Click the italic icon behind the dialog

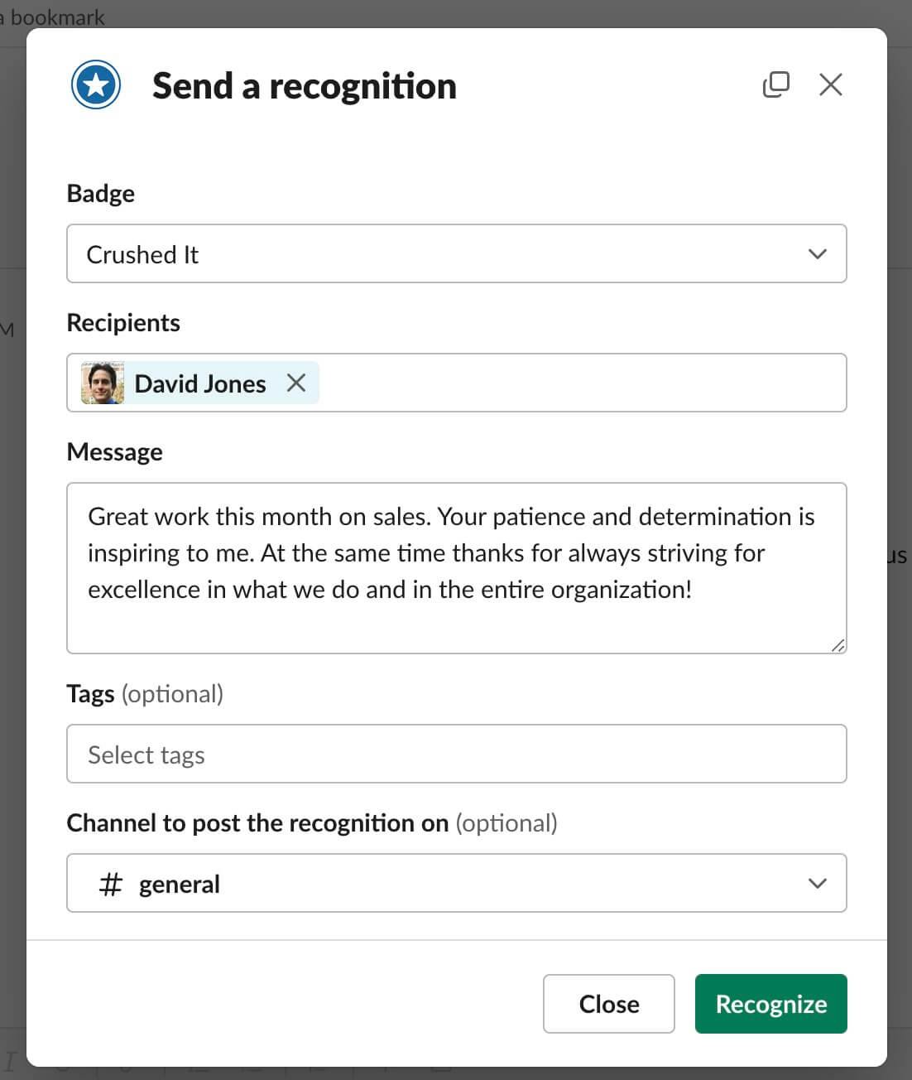[10, 1061]
